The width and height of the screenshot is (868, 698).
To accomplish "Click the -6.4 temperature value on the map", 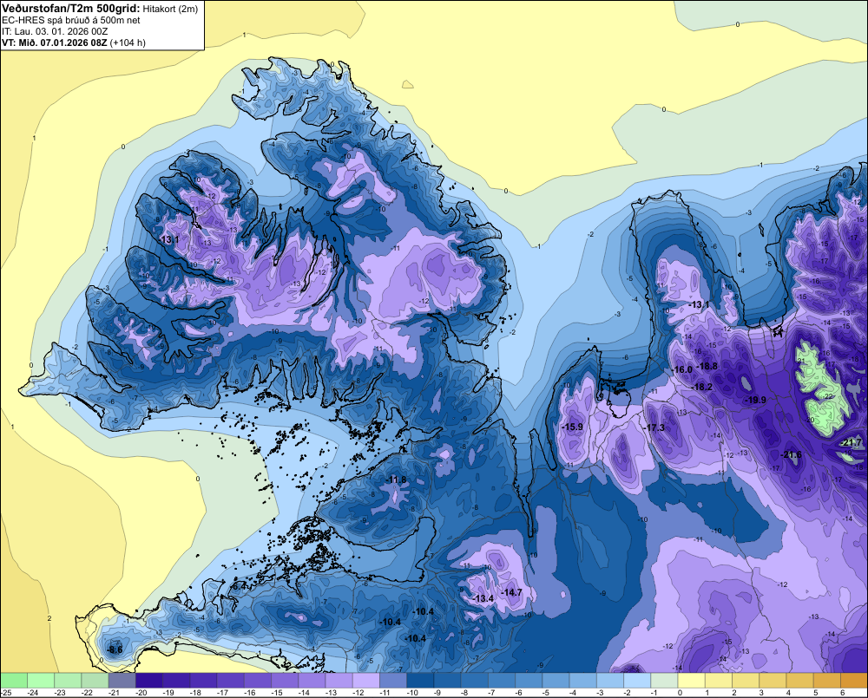I will coord(239,586).
